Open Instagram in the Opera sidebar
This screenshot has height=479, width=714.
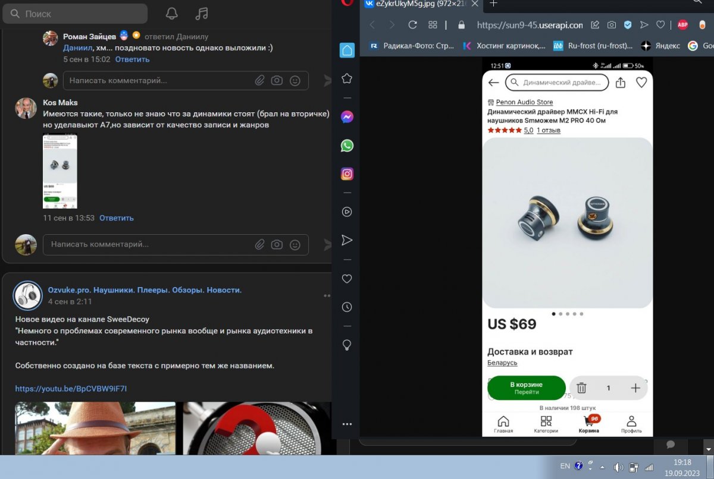(x=347, y=174)
